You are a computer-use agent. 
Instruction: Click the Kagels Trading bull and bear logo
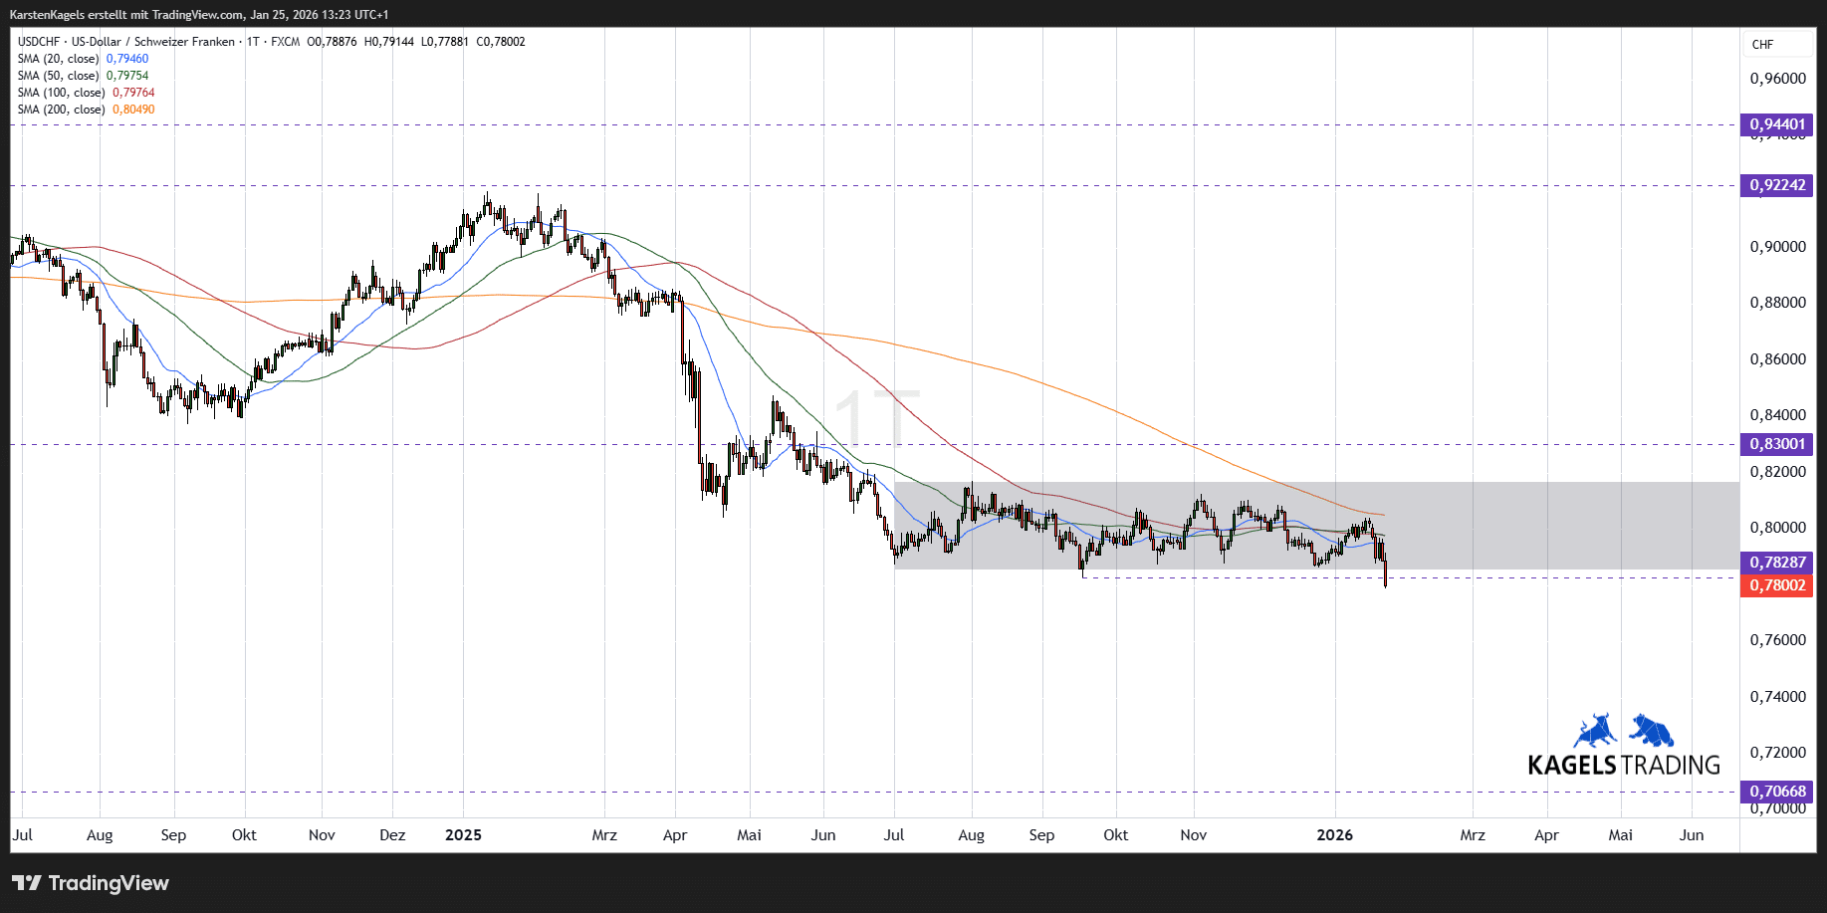(x=1623, y=731)
